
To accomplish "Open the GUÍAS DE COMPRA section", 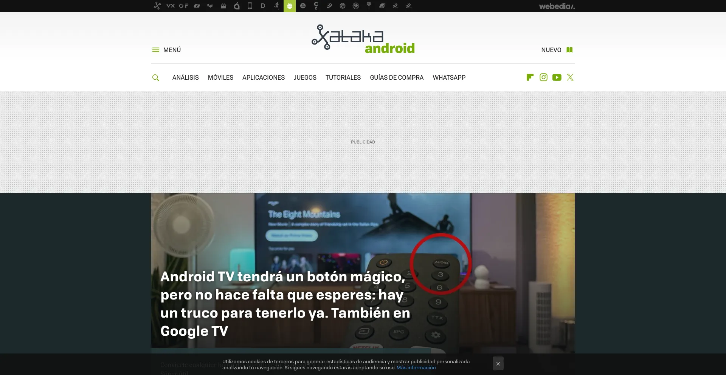I will coord(397,77).
